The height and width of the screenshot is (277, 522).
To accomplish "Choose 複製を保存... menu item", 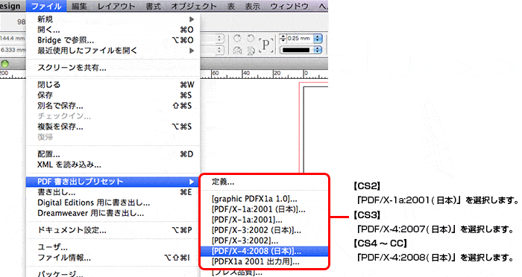I will tap(113, 127).
